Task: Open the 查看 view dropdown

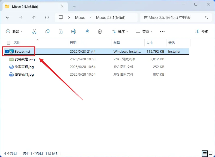Action: [144, 31]
